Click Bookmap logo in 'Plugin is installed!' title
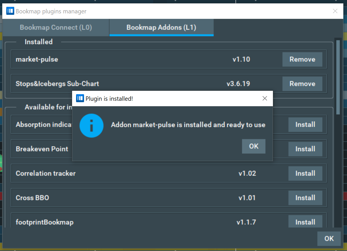This screenshot has width=347, height=251. click(80, 98)
